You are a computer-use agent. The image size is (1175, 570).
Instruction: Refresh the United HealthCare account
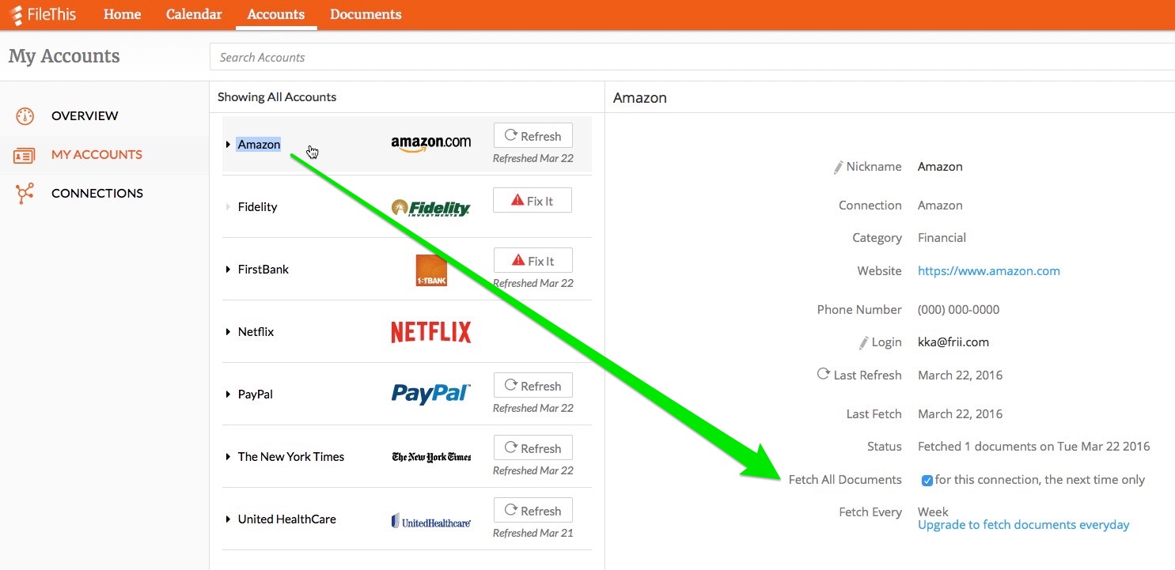(x=533, y=511)
